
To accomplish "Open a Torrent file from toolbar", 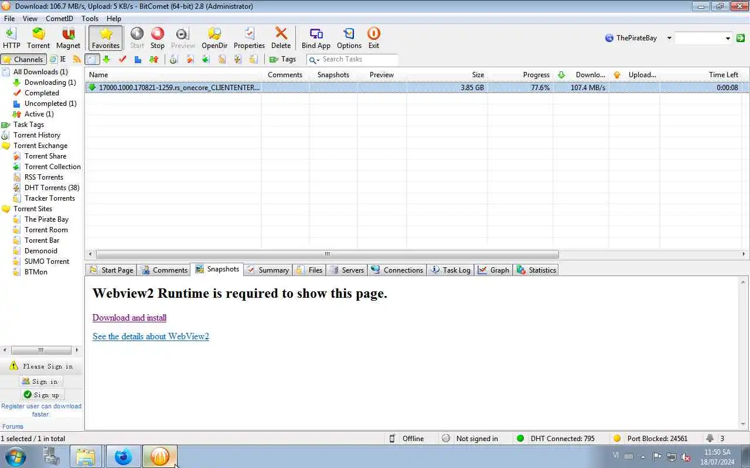I will pyautogui.click(x=38, y=38).
